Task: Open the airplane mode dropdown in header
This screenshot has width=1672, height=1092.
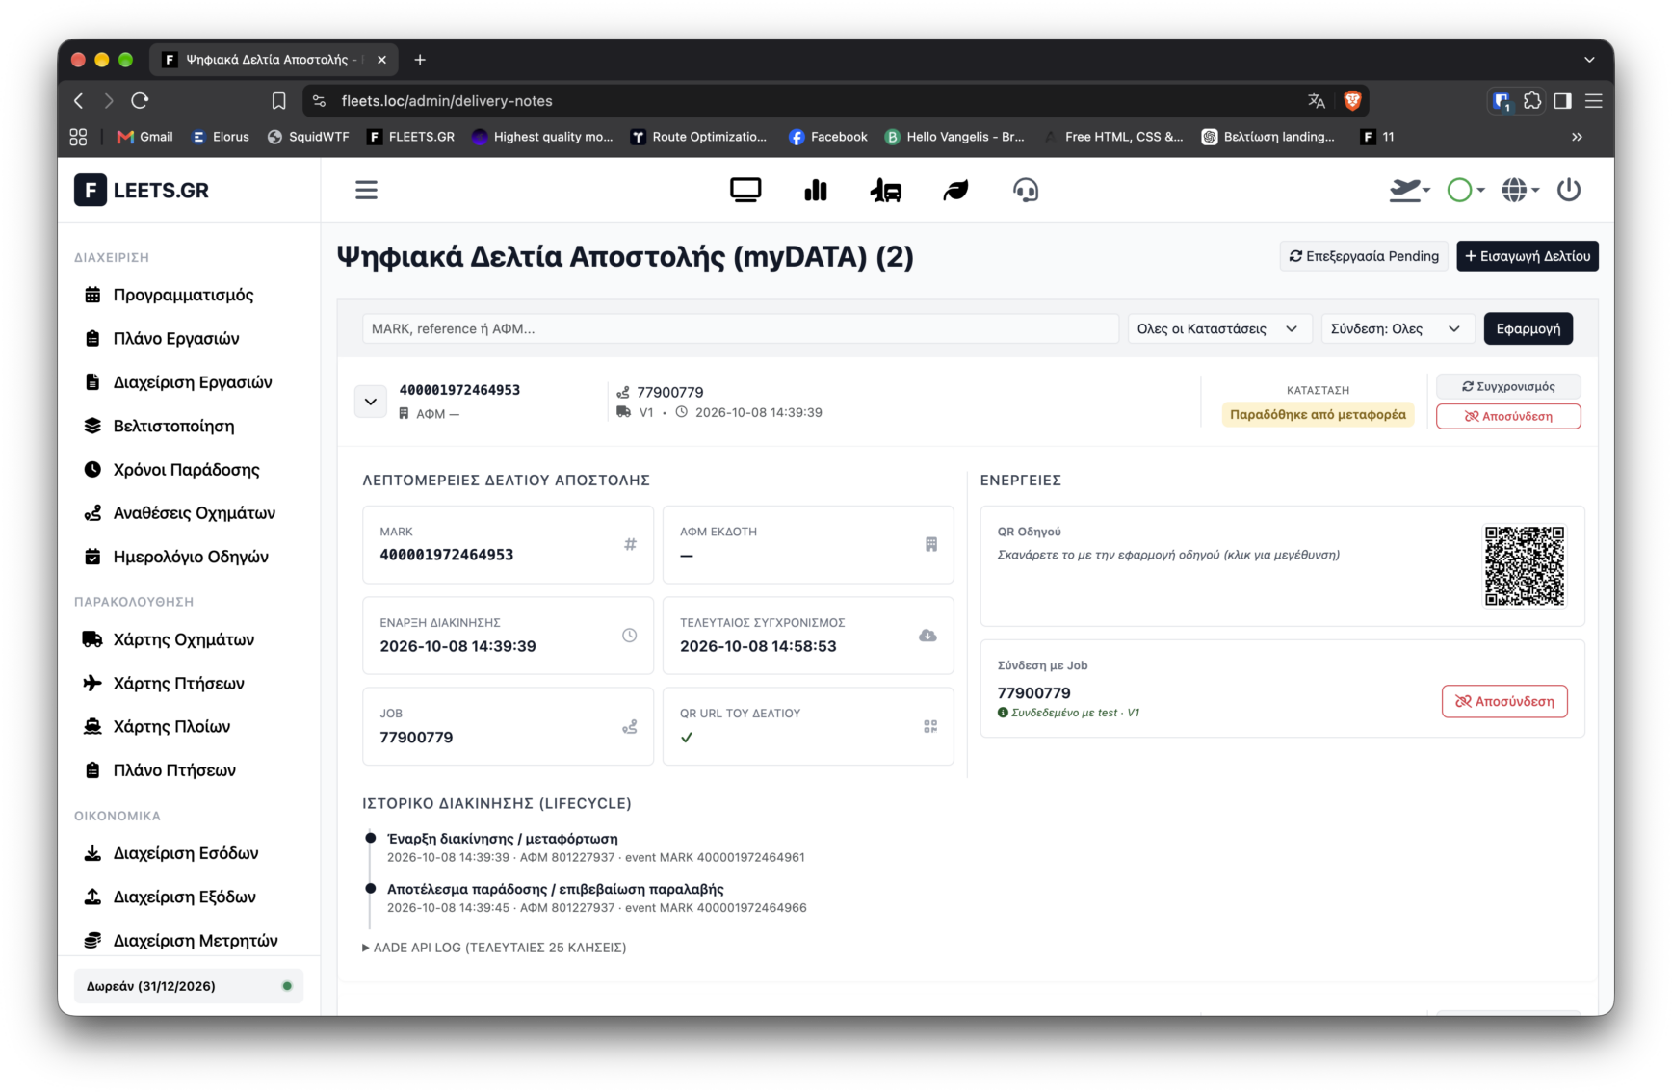Action: pos(1409,190)
